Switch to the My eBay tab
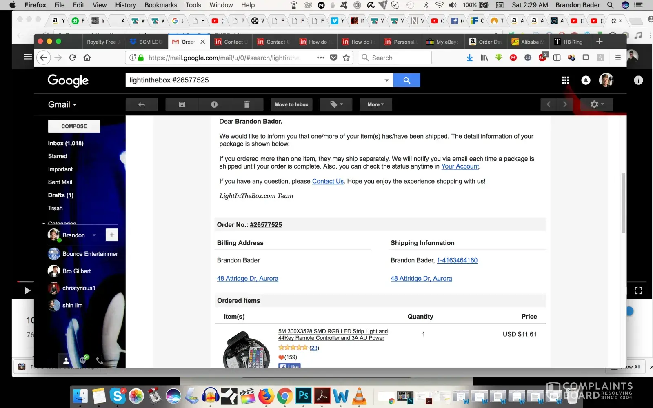The image size is (653, 408). tap(442, 42)
